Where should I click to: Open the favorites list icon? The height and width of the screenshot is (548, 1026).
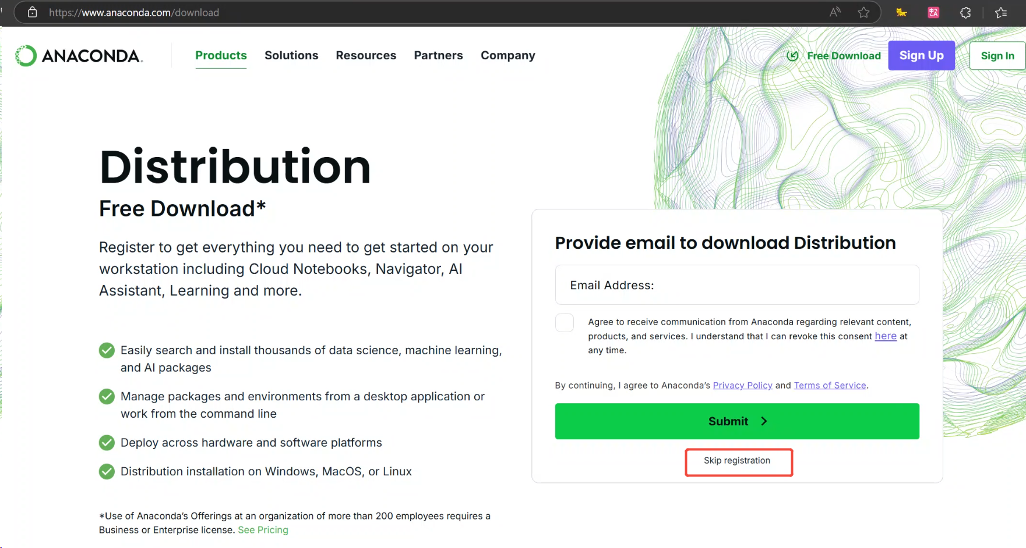[x=1001, y=12]
